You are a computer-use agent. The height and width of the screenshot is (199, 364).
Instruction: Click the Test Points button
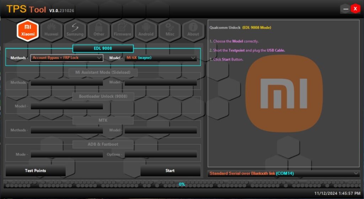(36, 171)
